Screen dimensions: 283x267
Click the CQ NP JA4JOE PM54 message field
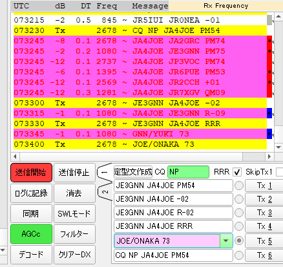pyautogui.click(x=173, y=255)
